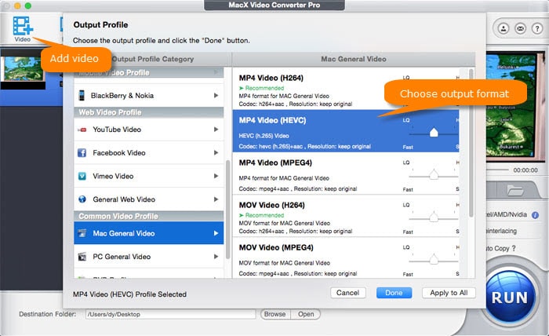Choose MP4 Video (H264) profile
Viewport: 549px width, 336px height.
[346, 89]
